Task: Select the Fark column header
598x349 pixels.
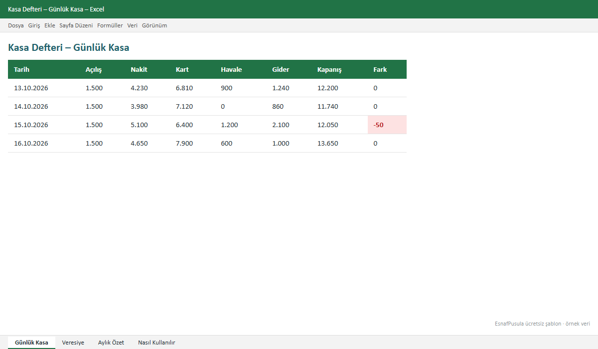Action: (387, 69)
